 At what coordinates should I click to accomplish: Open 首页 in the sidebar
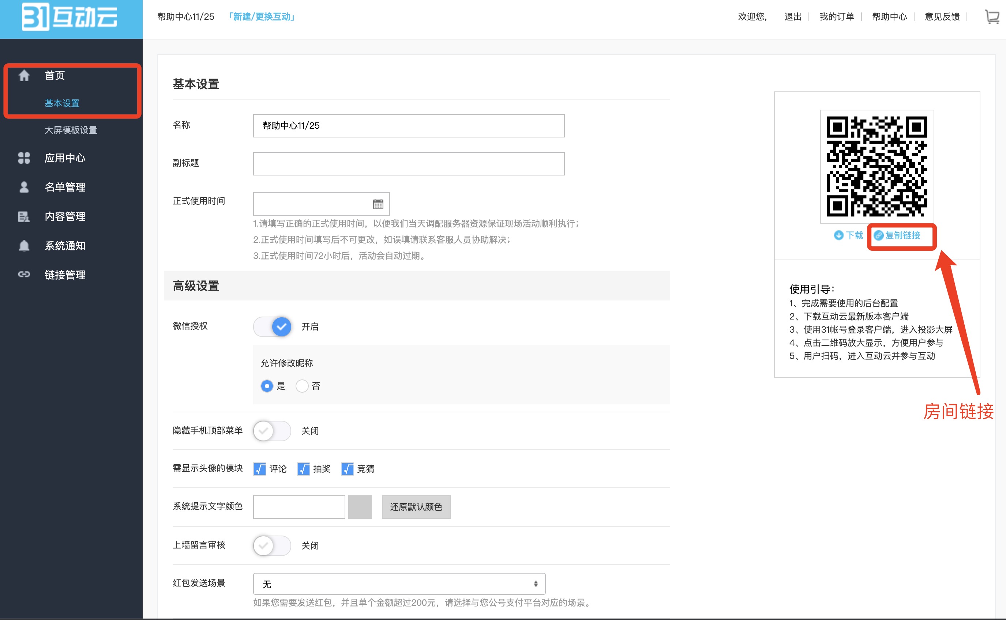point(55,75)
